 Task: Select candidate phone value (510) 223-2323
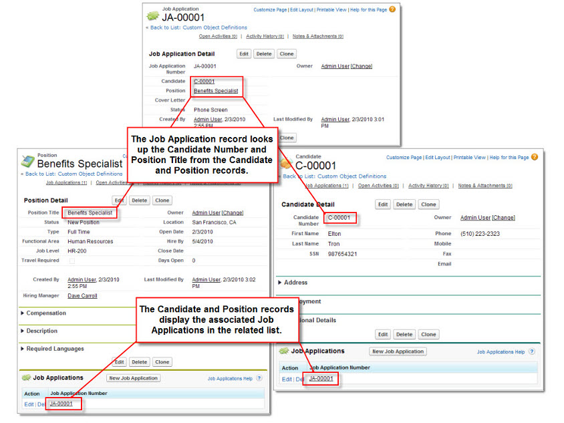pyautogui.click(x=480, y=234)
